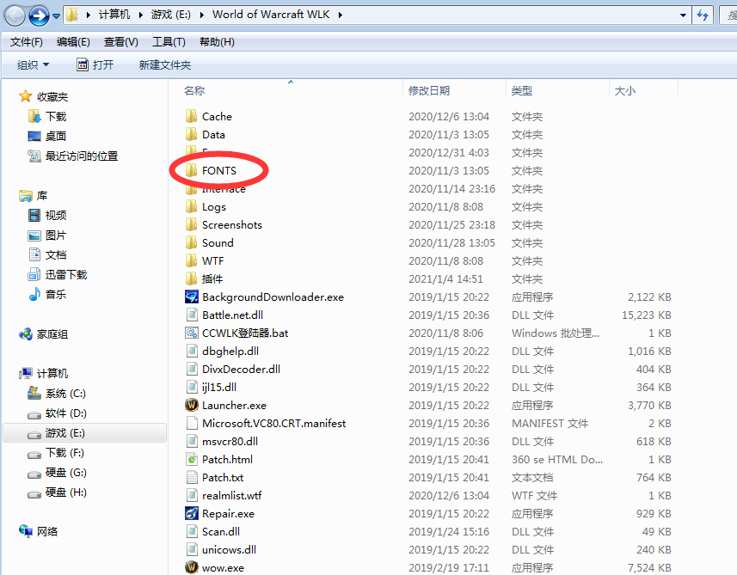The image size is (737, 575).
Task: Select the CCWLK登陆器.bat file icon
Action: [x=192, y=333]
